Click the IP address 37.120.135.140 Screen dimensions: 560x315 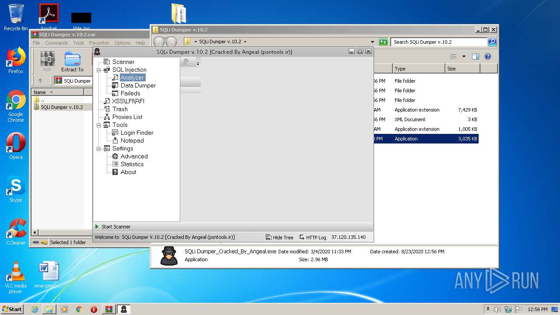pos(348,237)
